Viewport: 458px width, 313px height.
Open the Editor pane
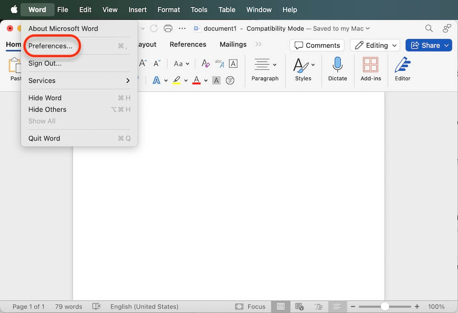point(402,70)
